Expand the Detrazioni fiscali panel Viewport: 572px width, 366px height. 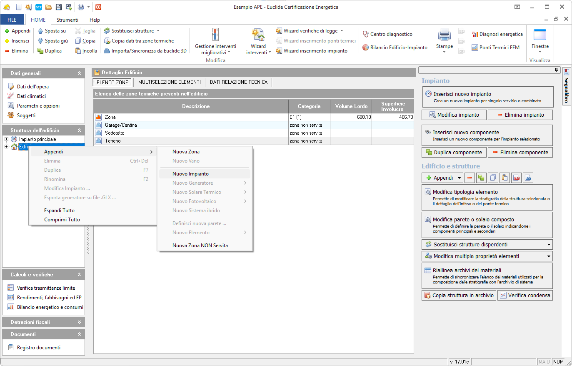click(79, 322)
